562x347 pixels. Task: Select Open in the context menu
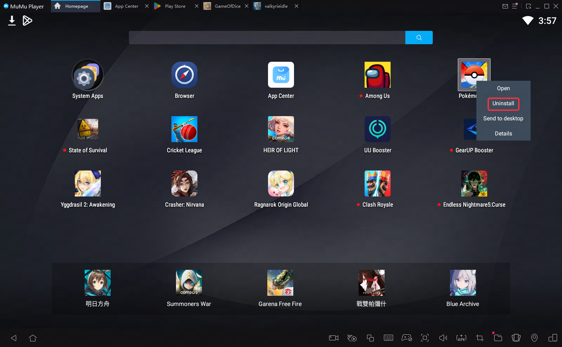pyautogui.click(x=503, y=88)
